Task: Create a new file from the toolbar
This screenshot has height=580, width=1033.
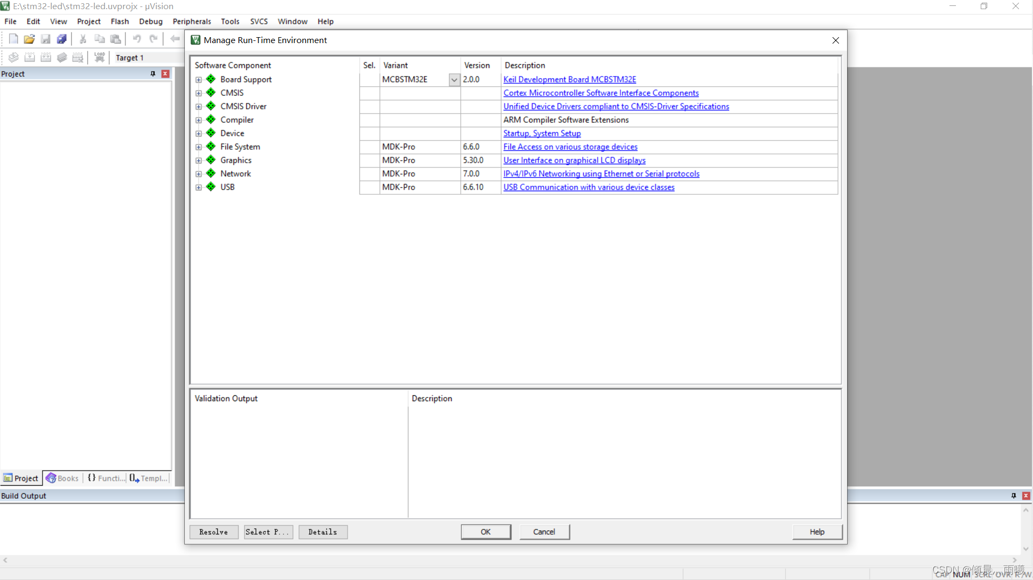Action: [13, 39]
